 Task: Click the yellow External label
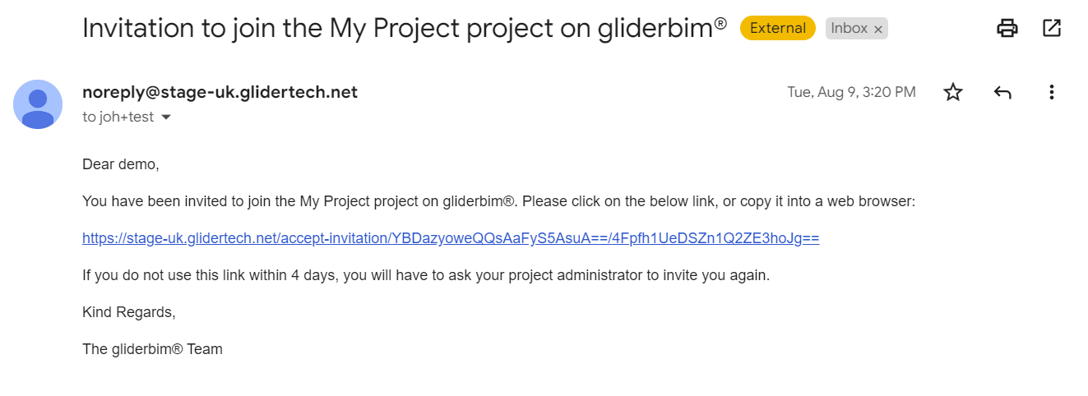point(777,28)
